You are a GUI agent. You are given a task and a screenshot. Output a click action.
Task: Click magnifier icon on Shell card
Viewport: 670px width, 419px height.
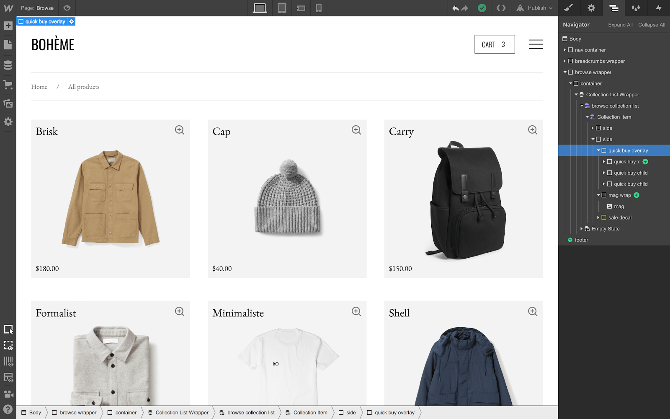click(533, 311)
